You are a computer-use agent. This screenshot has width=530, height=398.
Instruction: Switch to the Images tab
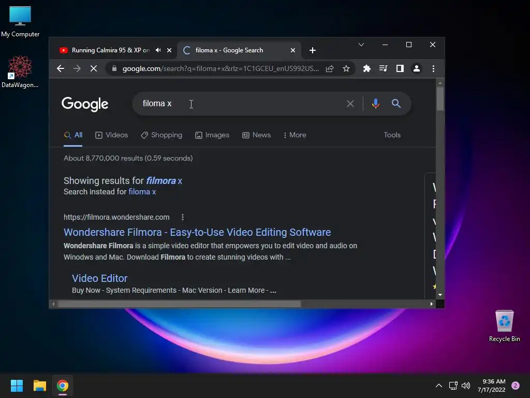click(212, 135)
